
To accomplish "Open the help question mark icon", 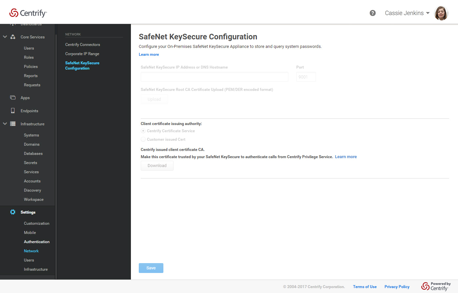I will (373, 13).
